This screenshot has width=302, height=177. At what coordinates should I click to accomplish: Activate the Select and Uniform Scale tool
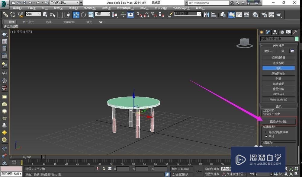[91, 14]
